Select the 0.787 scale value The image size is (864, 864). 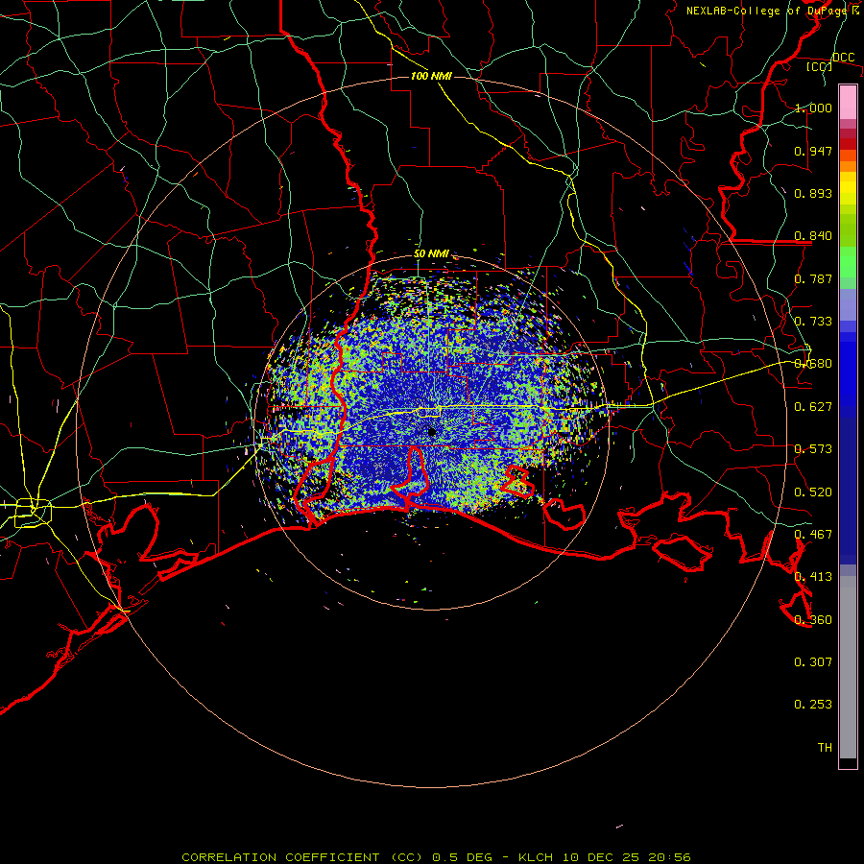[x=813, y=278]
